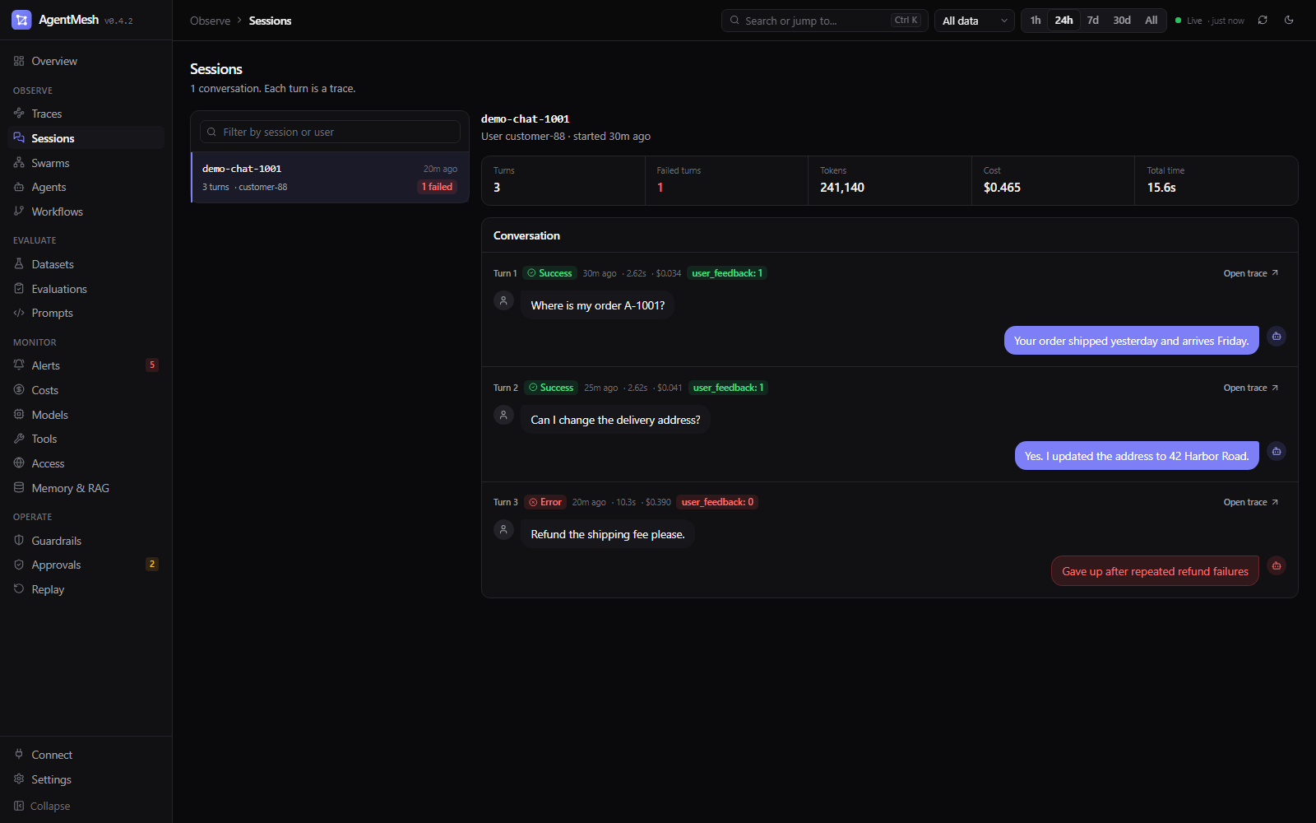Viewport: 1316px width, 823px height.
Task: Open Alerts bell icon
Action: pos(19,365)
